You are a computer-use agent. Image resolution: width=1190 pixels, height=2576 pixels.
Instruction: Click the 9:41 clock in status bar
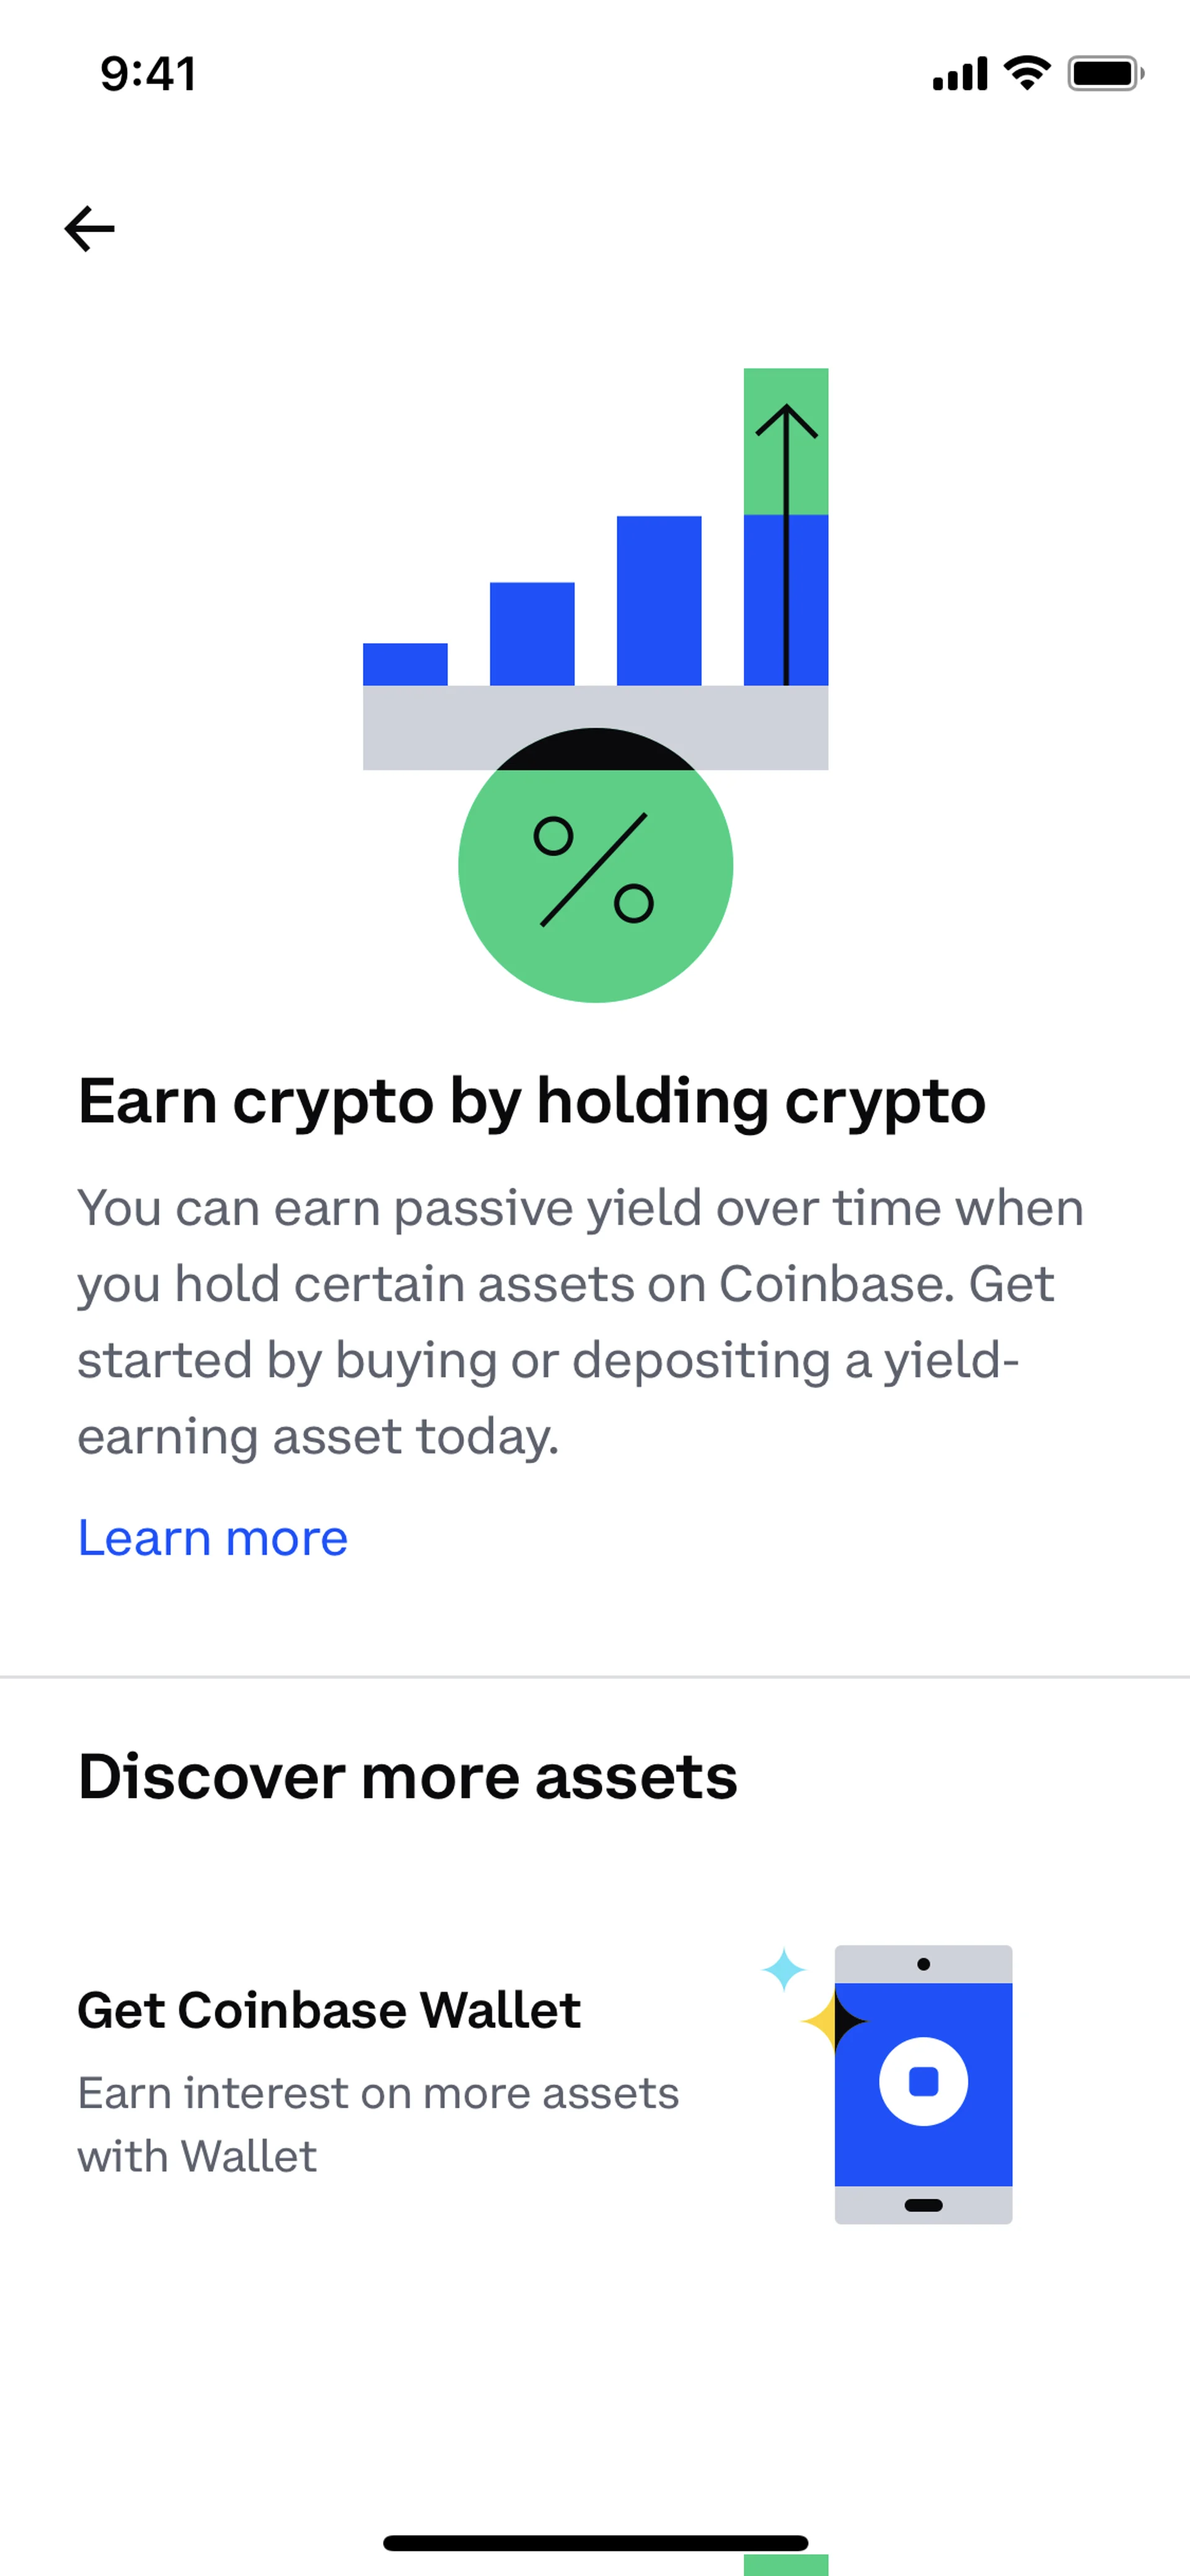148,74
